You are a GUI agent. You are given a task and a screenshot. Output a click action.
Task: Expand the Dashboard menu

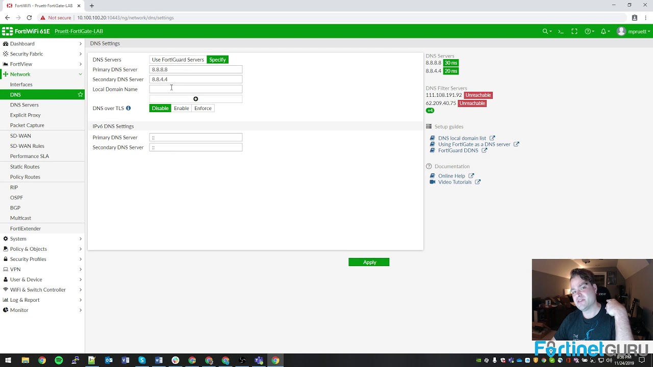(42, 44)
